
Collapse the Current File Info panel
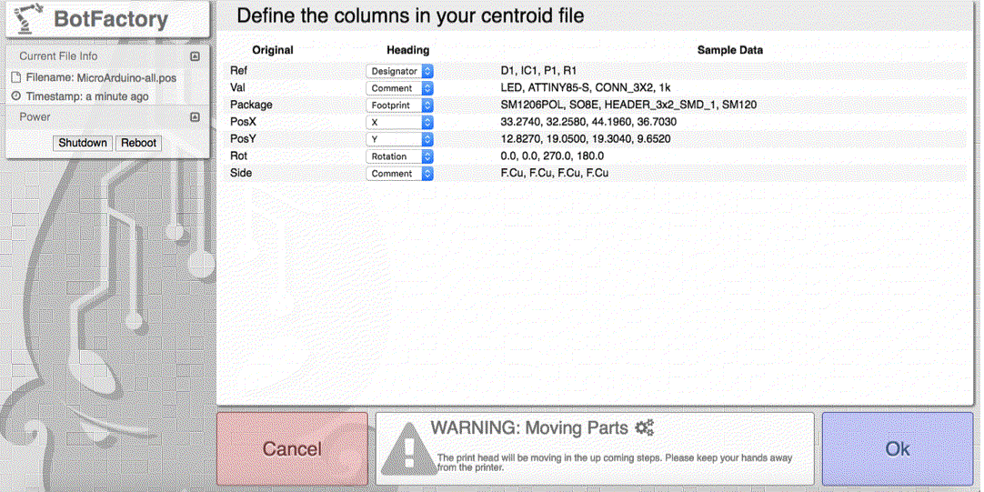(195, 56)
